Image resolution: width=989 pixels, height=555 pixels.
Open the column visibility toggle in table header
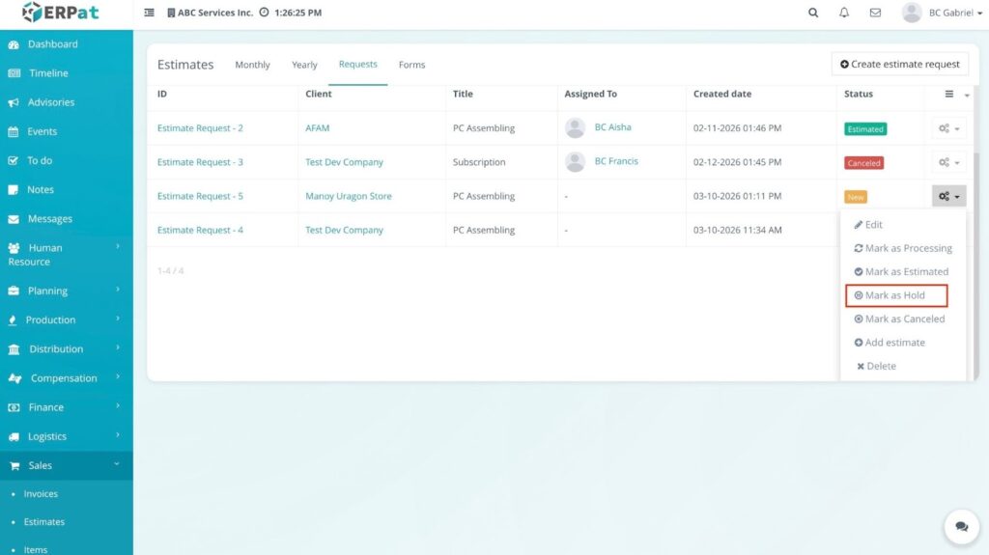point(954,95)
